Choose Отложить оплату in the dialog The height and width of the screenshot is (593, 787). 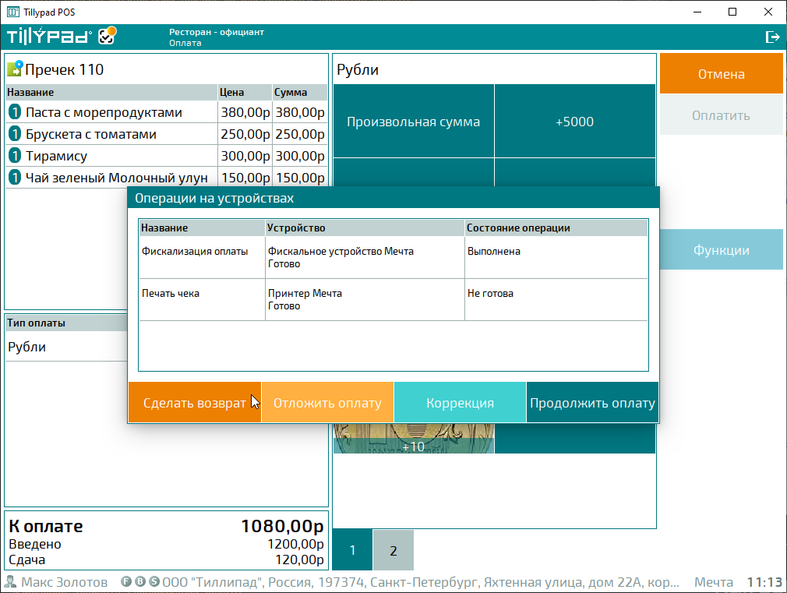click(327, 403)
